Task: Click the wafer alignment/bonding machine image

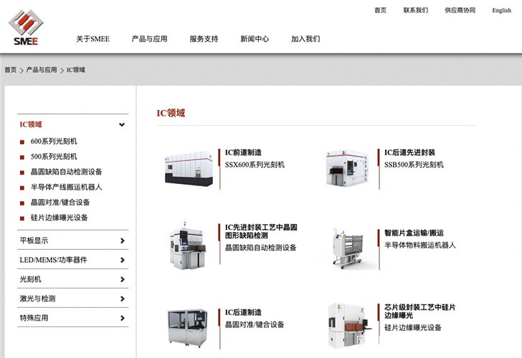Action: (x=187, y=328)
